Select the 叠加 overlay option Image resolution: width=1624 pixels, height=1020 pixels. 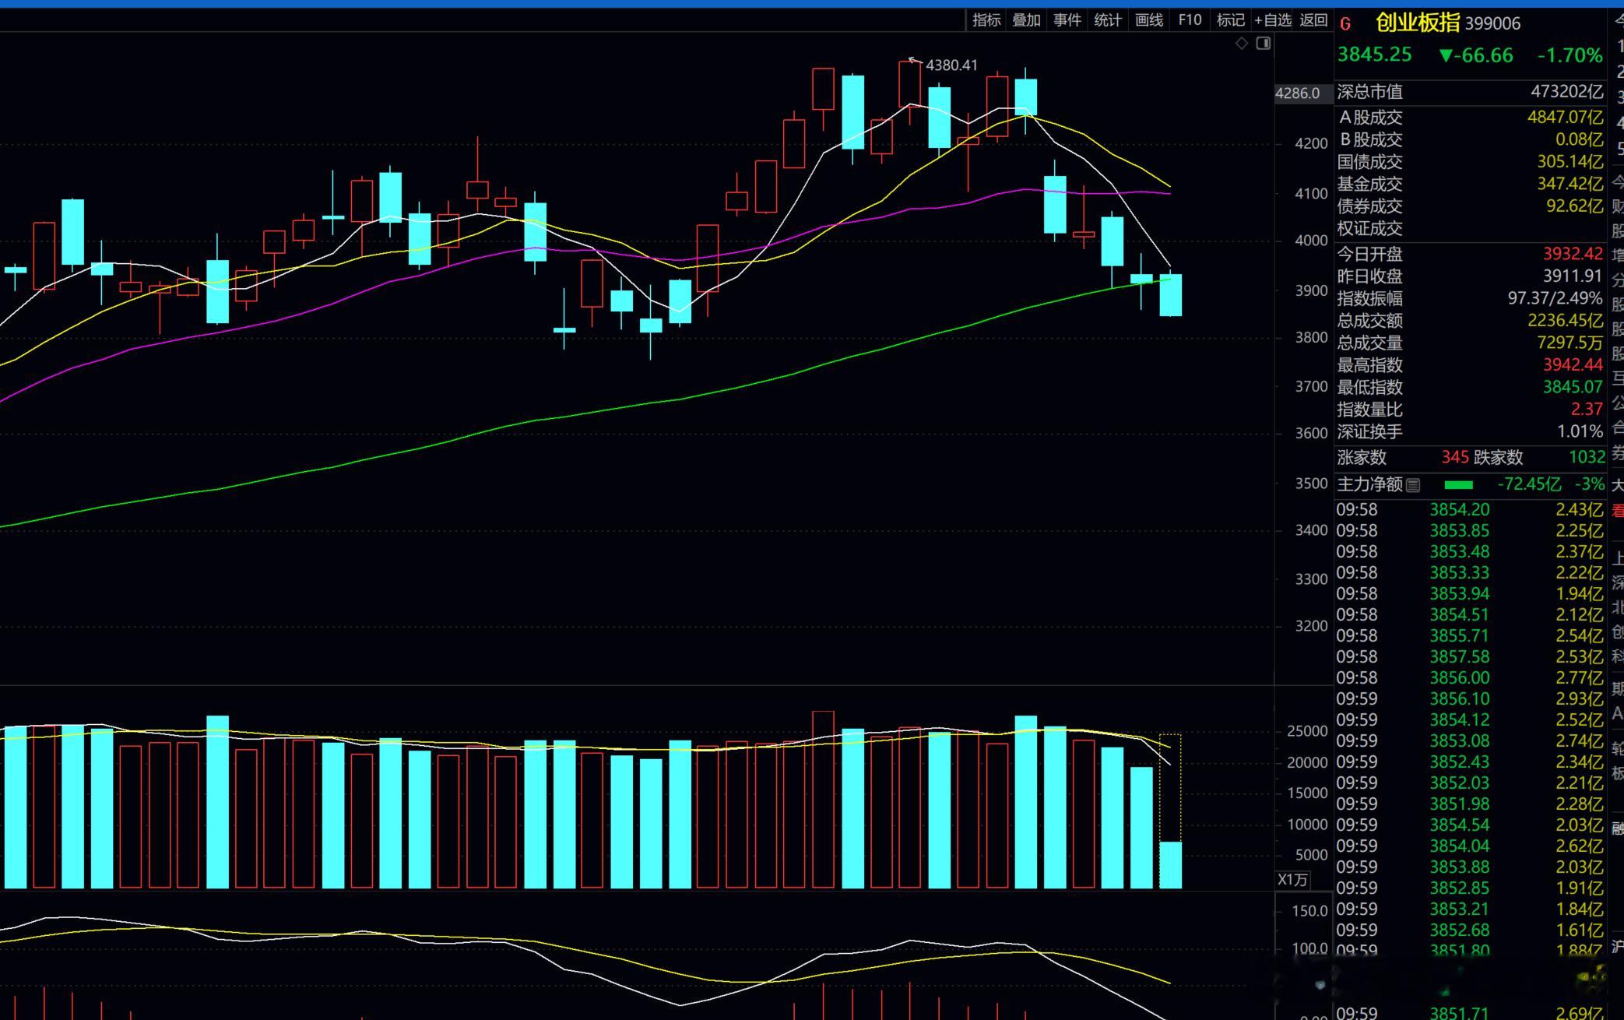pos(1026,20)
